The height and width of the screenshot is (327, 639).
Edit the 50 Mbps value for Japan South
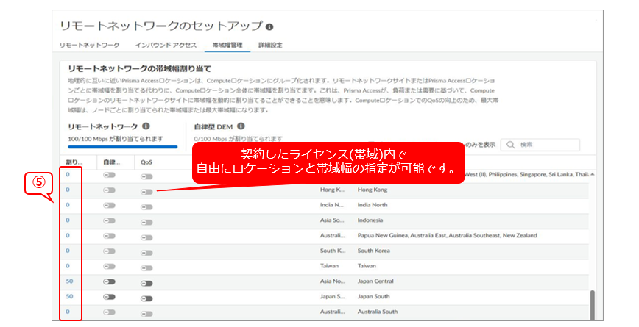pyautogui.click(x=69, y=296)
